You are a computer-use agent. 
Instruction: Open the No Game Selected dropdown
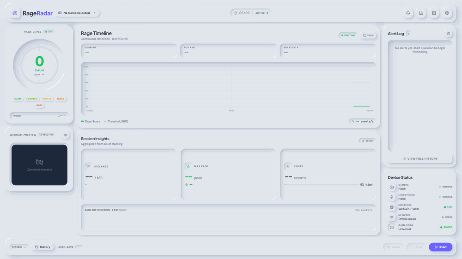tap(77, 13)
